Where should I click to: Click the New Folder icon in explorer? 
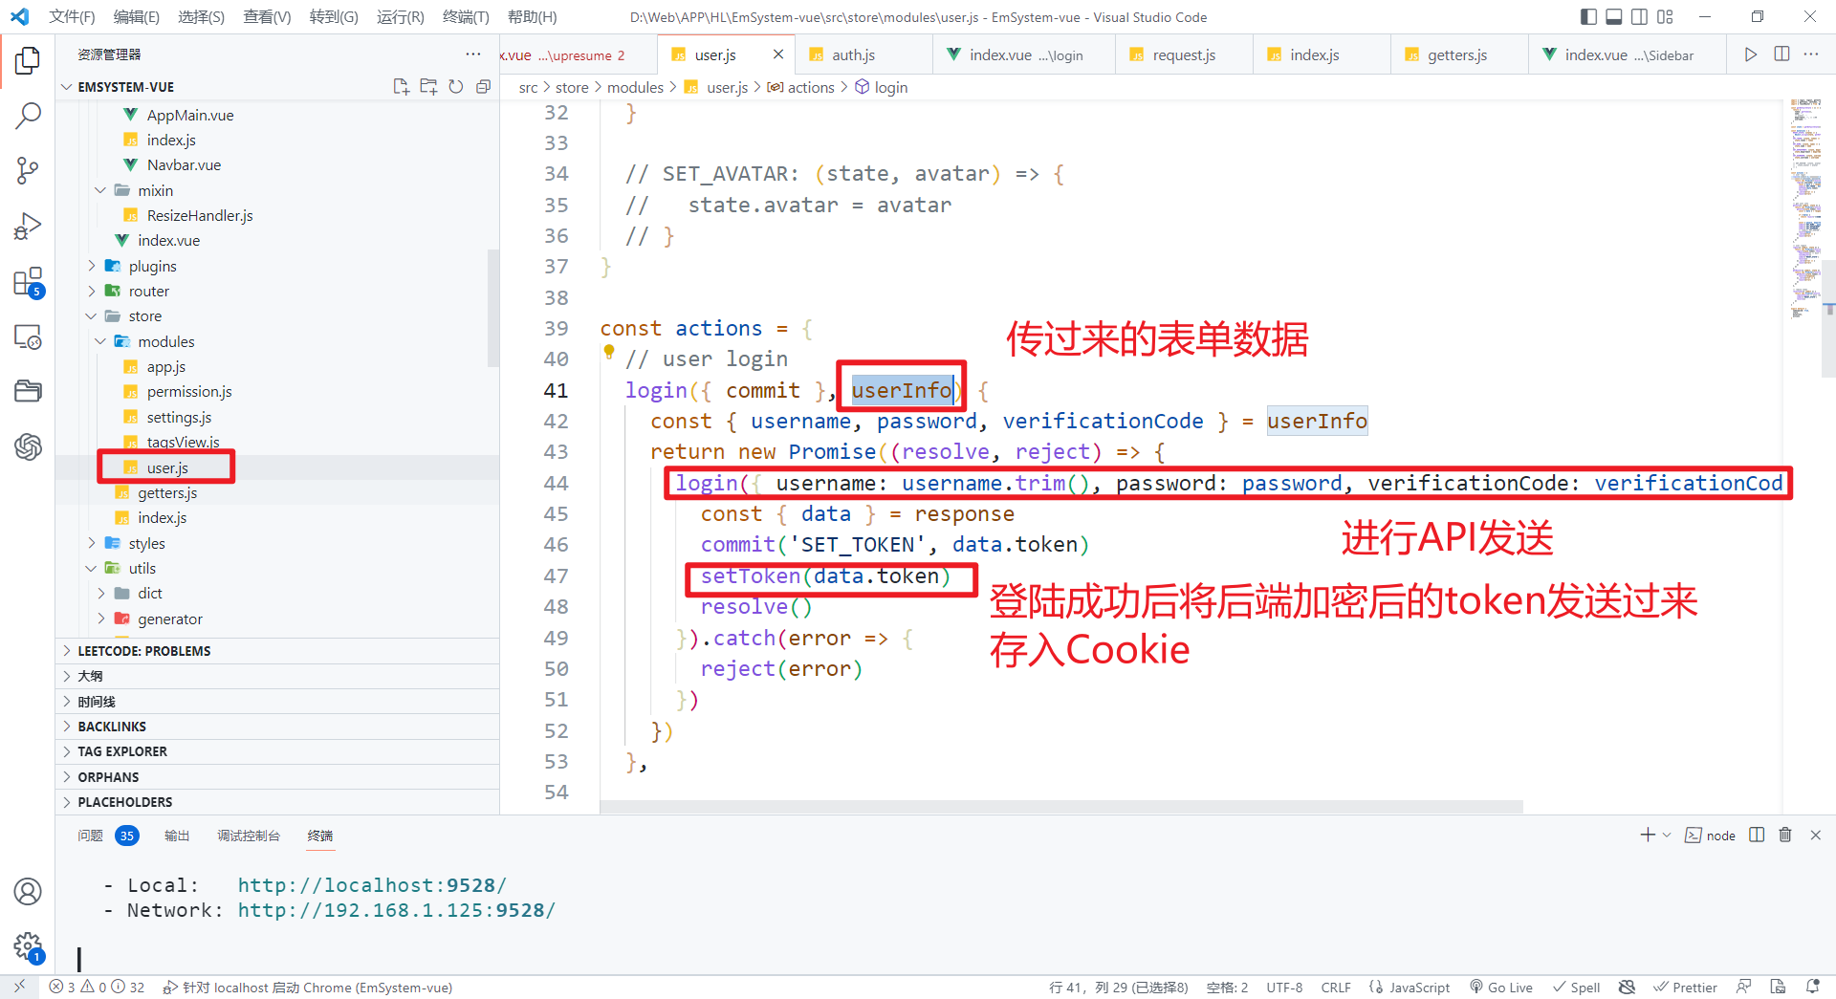[x=428, y=87]
